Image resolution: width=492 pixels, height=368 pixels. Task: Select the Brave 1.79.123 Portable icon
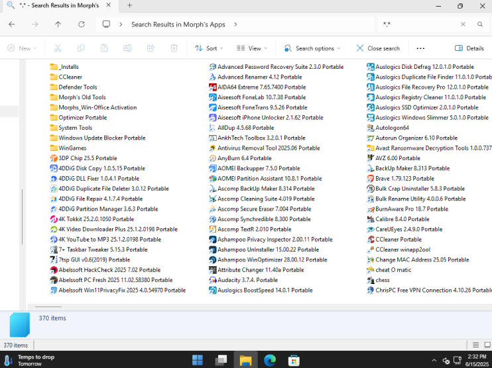370,179
